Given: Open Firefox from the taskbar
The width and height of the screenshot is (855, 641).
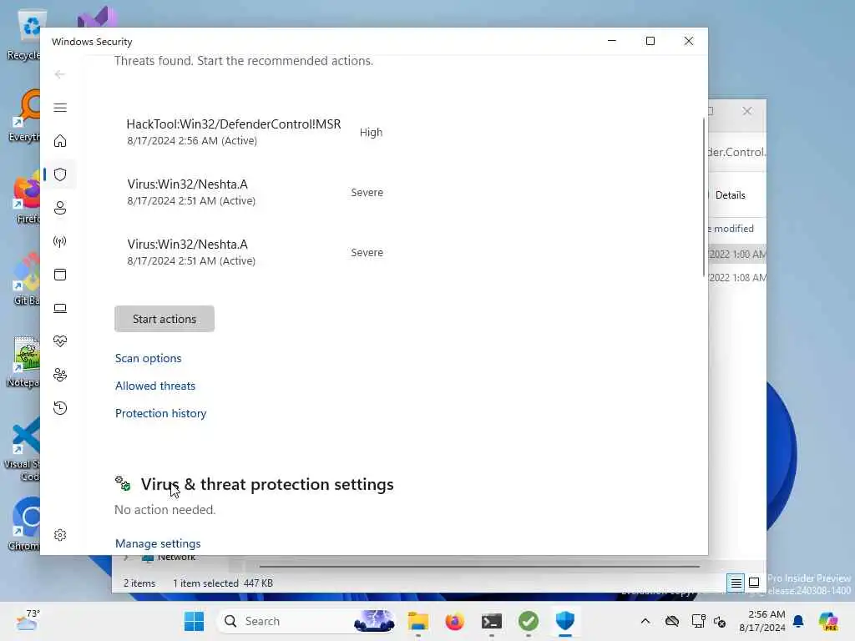Looking at the screenshot, I should point(455,621).
